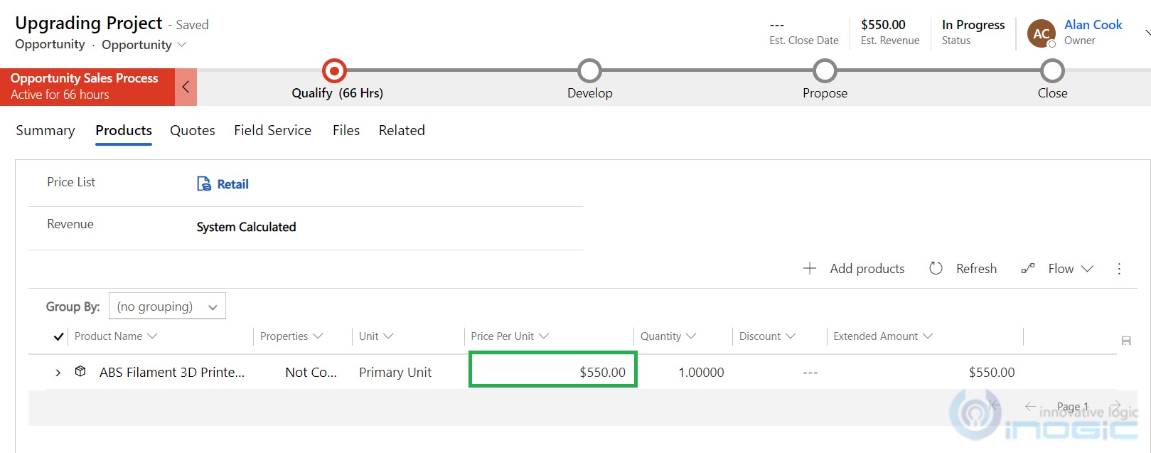The image size is (1151, 453).
Task: Open the Group By (no grouping) dropdown
Action: 167,307
